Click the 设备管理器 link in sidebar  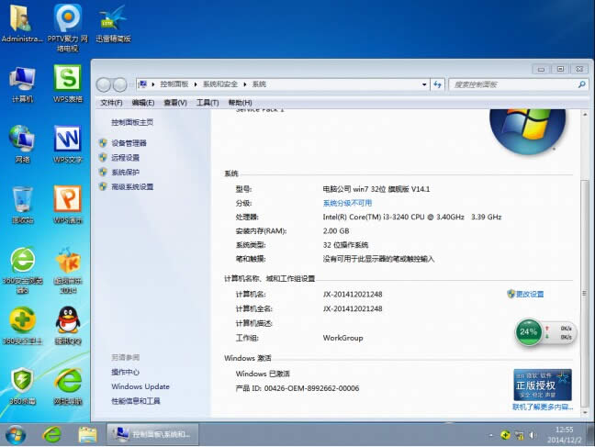129,142
